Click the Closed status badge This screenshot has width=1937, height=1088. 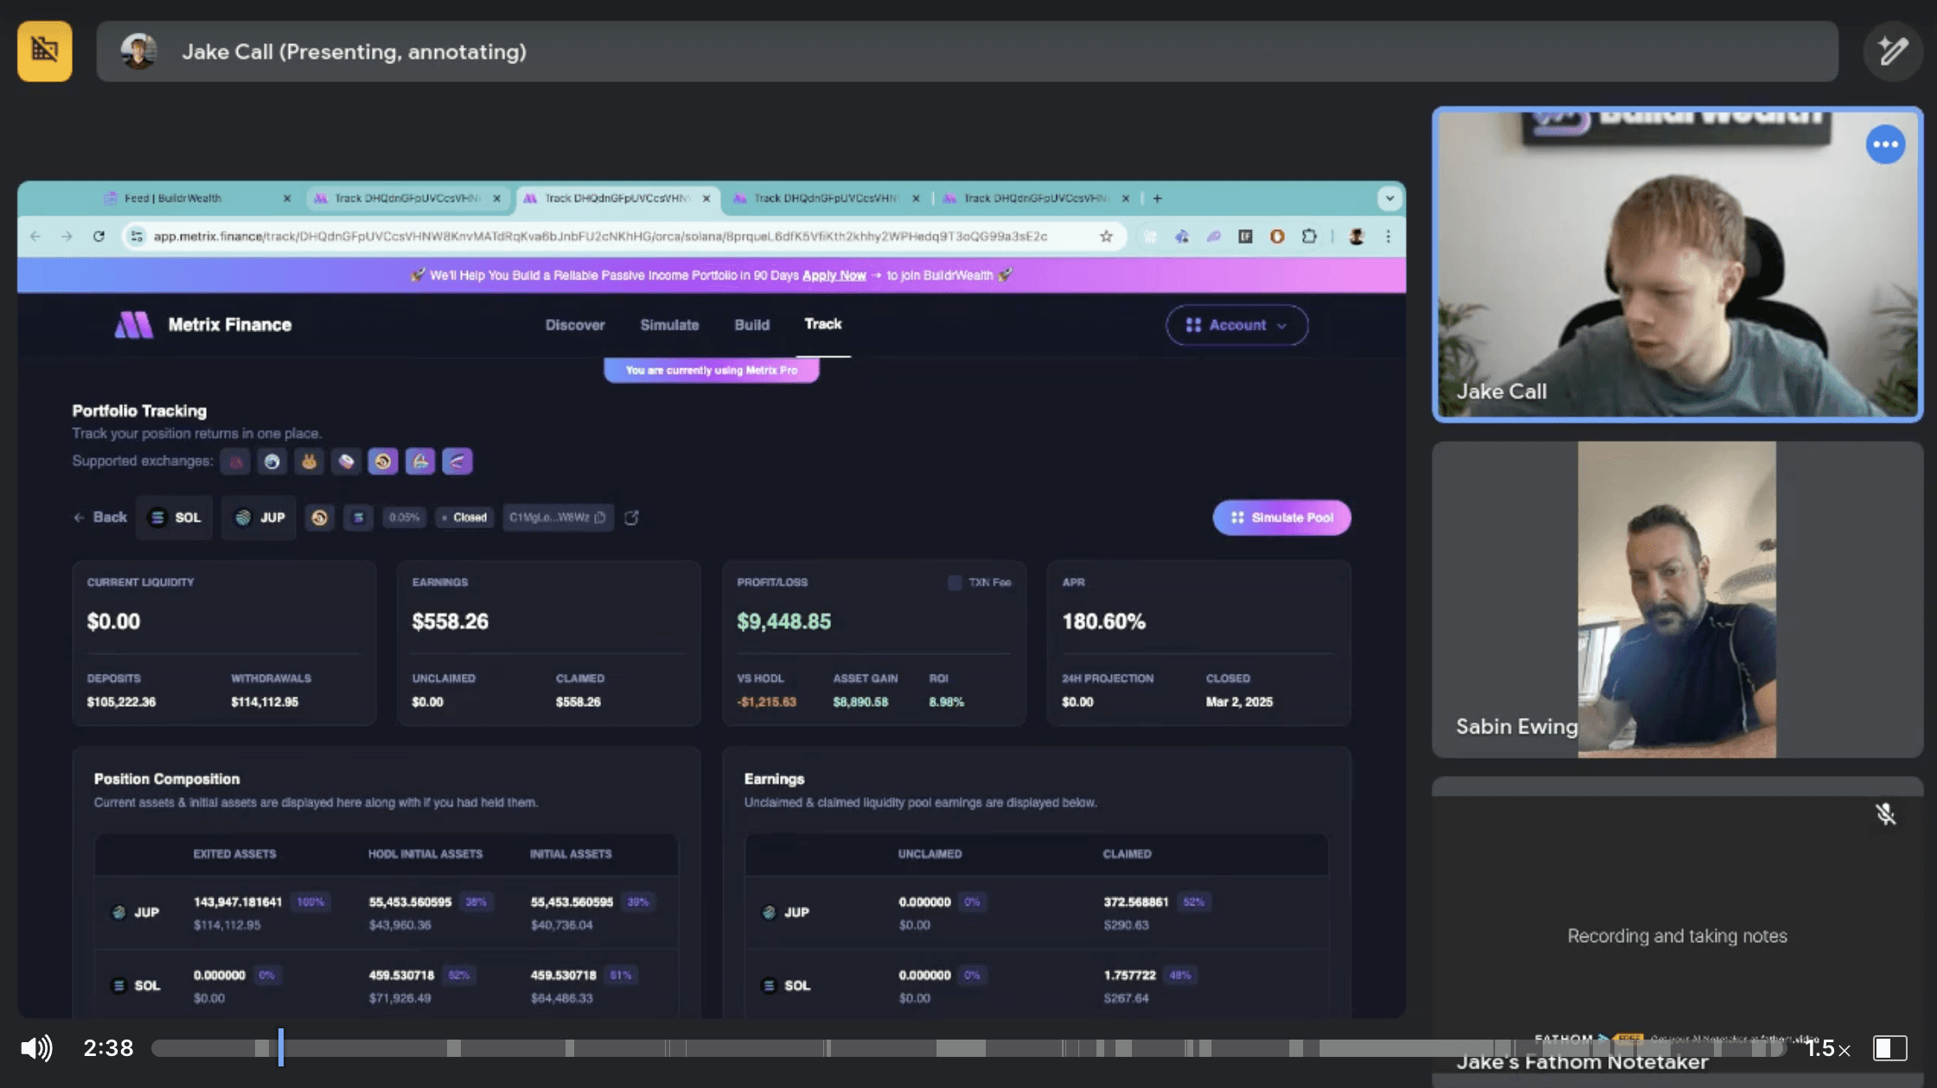pyautogui.click(x=465, y=517)
